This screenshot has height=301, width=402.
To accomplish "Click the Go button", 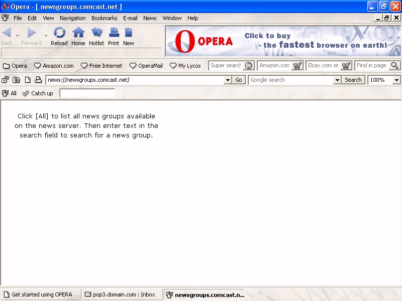I will point(239,80).
